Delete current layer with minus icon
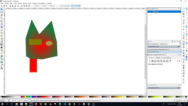Image resolution: width=188 pixels, height=106 pixels. coord(151,41)
